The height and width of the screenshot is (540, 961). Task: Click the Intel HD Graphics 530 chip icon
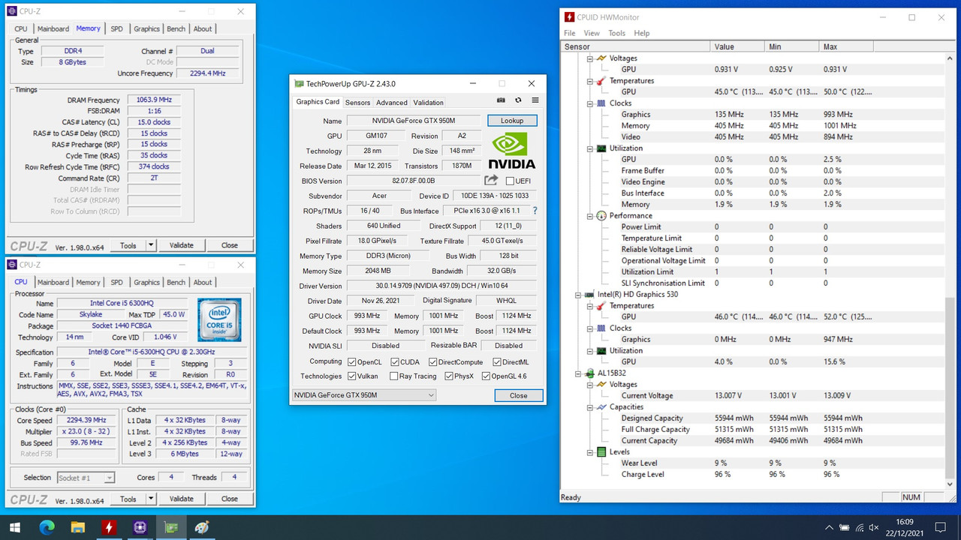point(590,294)
